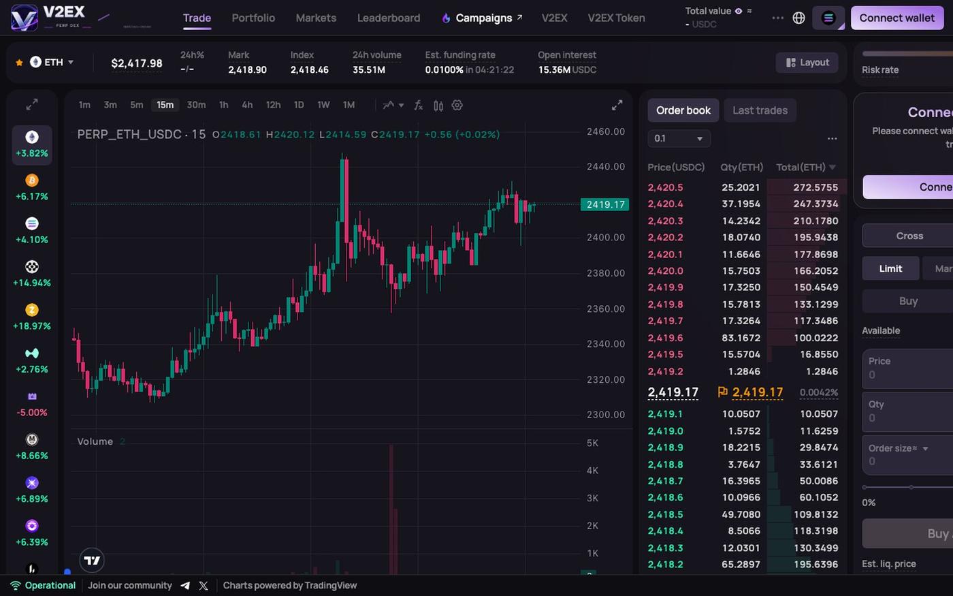The image size is (953, 596).
Task: Switch to the Last trades tab
Action: pos(760,110)
